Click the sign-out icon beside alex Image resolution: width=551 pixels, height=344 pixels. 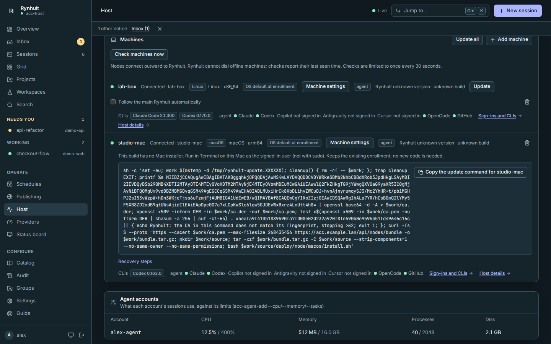(x=82, y=335)
